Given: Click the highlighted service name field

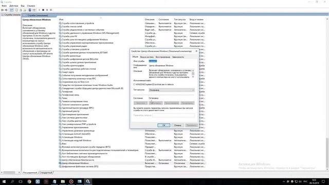Looking at the screenshot, I should (x=153, y=61).
